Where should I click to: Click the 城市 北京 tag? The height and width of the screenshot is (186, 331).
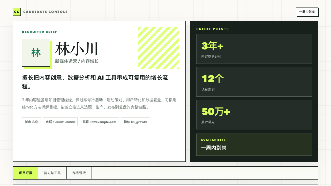point(31,122)
